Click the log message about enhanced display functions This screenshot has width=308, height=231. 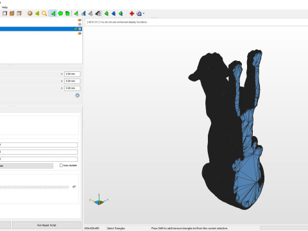click(x=117, y=22)
